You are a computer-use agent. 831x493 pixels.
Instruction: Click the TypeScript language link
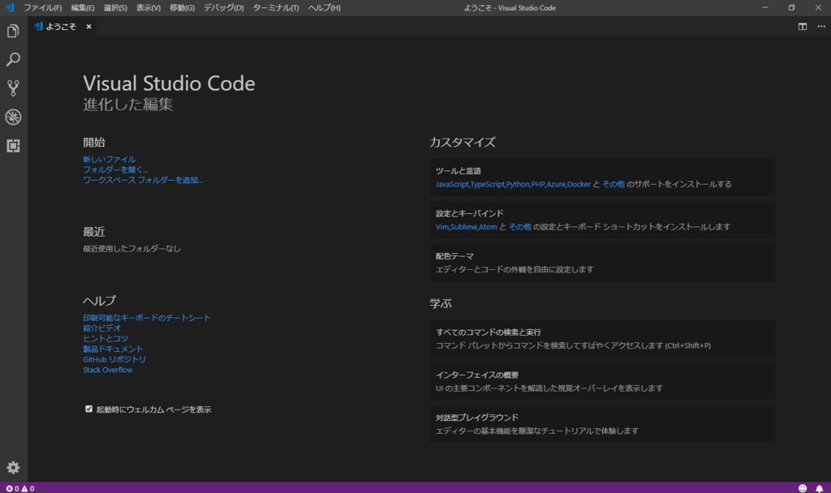tap(487, 184)
